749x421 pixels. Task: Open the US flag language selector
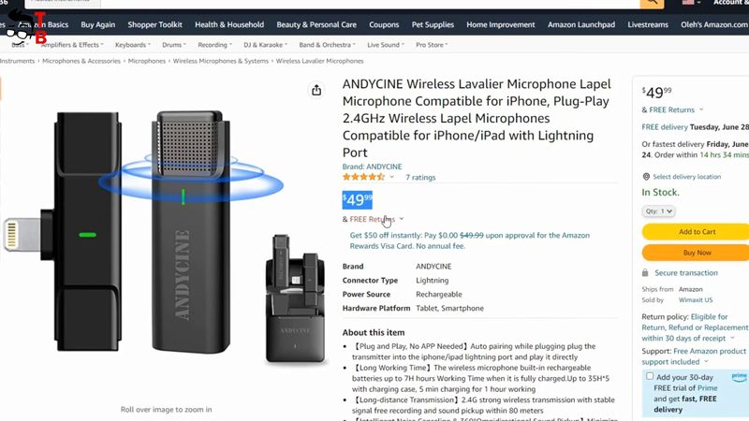click(691, 3)
